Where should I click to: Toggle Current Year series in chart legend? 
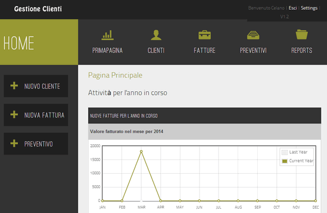point(298,161)
